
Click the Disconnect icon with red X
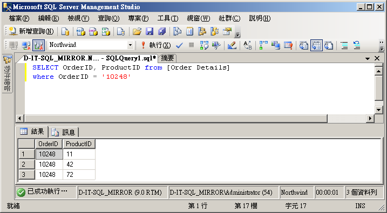coord(26,45)
